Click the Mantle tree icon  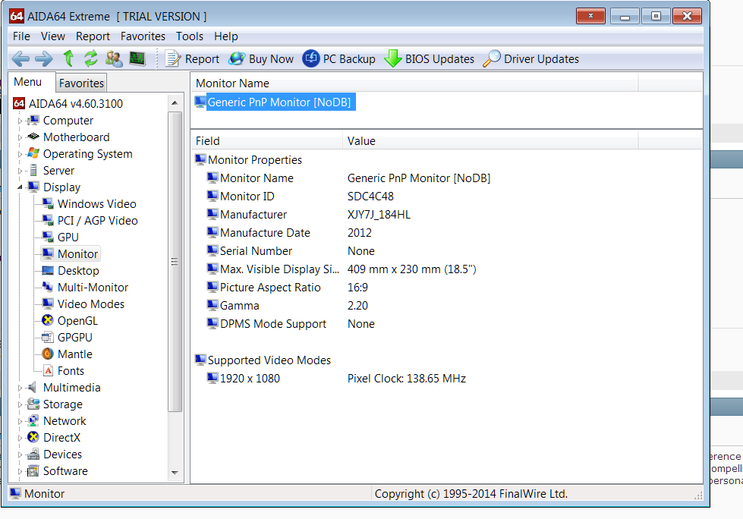[47, 354]
